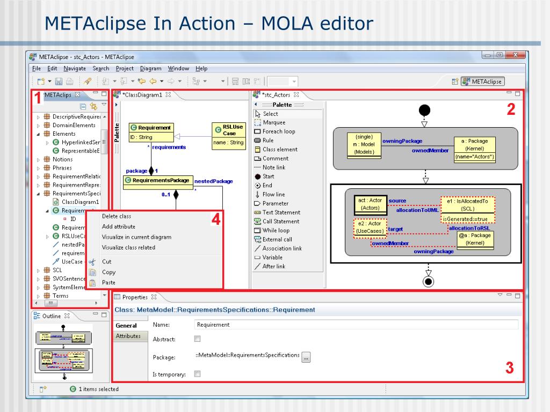Expand the Phrases package node
The height and width of the screenshot is (412, 550).
tap(38, 168)
